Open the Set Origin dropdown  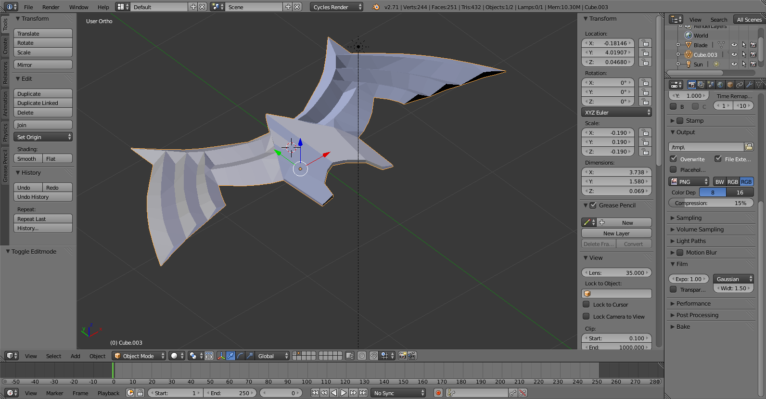click(43, 137)
